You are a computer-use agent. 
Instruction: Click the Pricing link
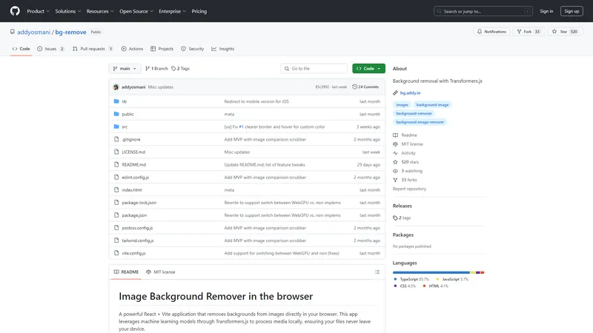[x=199, y=11]
